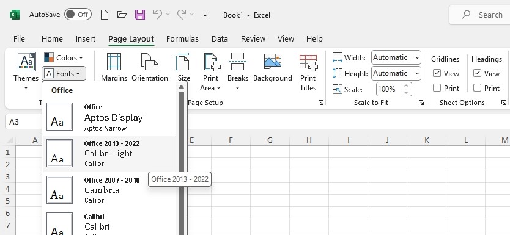The image size is (510, 235).
Task: Increase Scale with the up spinner arrow
Action: (406, 86)
